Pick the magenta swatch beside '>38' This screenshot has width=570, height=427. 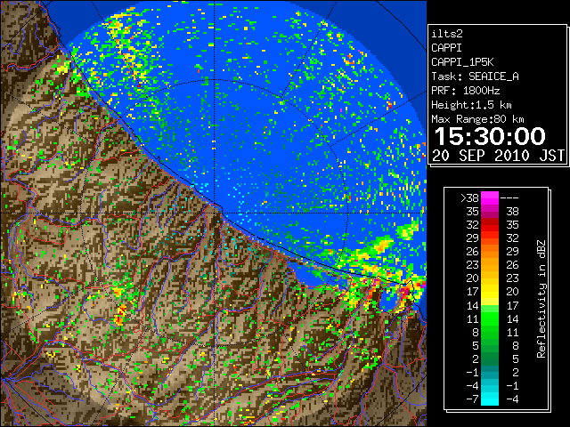pyautogui.click(x=490, y=197)
